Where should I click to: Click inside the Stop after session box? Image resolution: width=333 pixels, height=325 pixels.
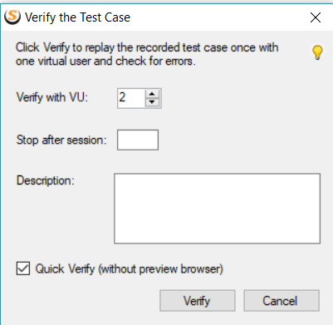click(x=138, y=140)
